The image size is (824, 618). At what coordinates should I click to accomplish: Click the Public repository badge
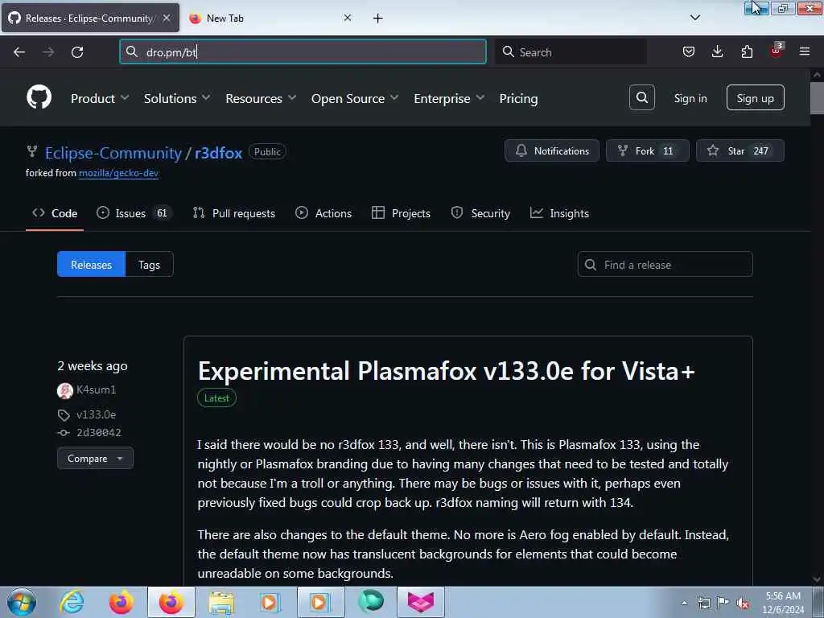pos(267,152)
